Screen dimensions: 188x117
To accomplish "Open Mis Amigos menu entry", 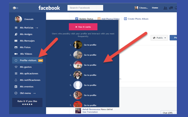I will [26, 34].
